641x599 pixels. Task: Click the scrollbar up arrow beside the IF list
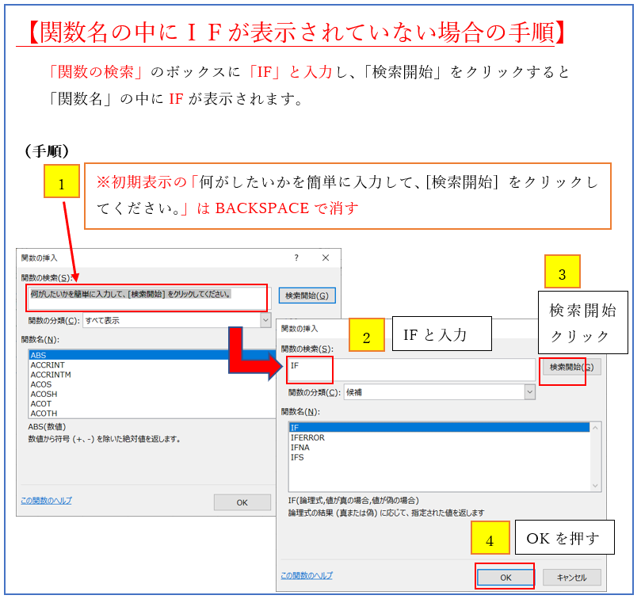[596, 427]
